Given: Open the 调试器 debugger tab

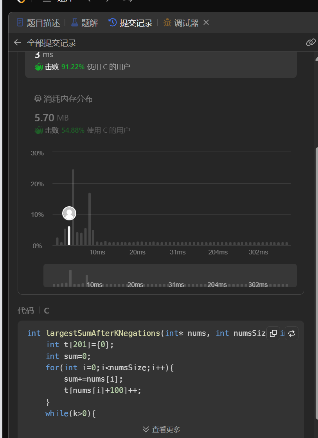Looking at the screenshot, I should point(181,23).
